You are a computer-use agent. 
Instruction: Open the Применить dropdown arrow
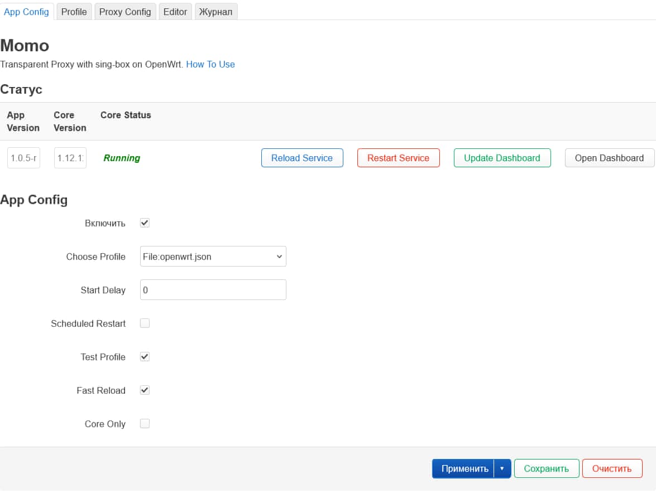(x=502, y=468)
